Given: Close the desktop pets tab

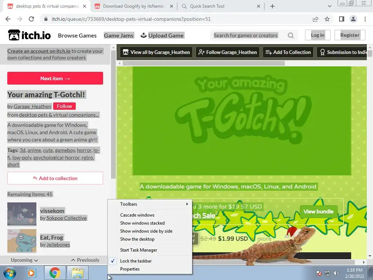Looking at the screenshot, I should [x=85, y=7].
